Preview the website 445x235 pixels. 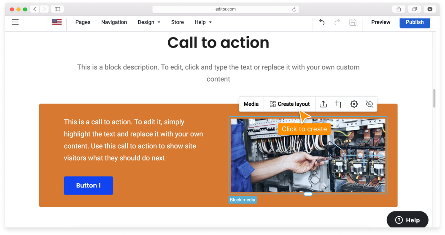tap(380, 22)
